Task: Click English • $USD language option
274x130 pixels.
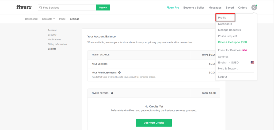Action: click(228, 63)
